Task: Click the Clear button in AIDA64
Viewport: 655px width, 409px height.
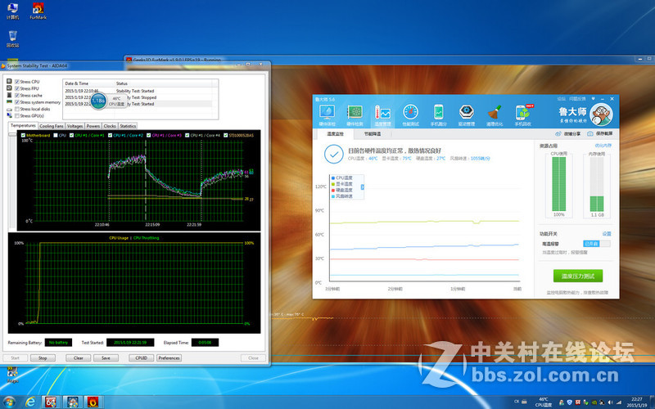Action: (78, 358)
